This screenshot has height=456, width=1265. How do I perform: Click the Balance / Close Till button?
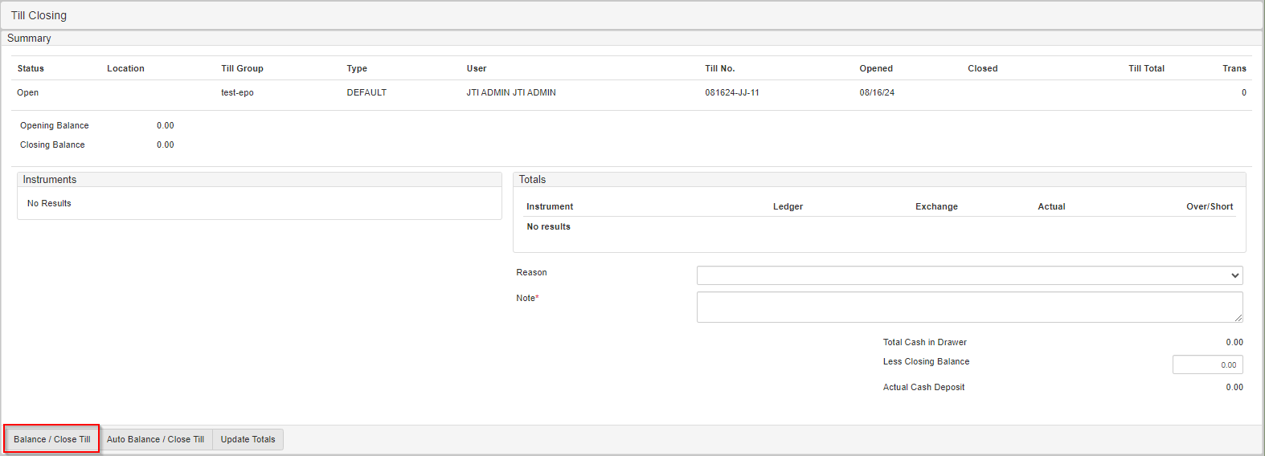coord(52,439)
